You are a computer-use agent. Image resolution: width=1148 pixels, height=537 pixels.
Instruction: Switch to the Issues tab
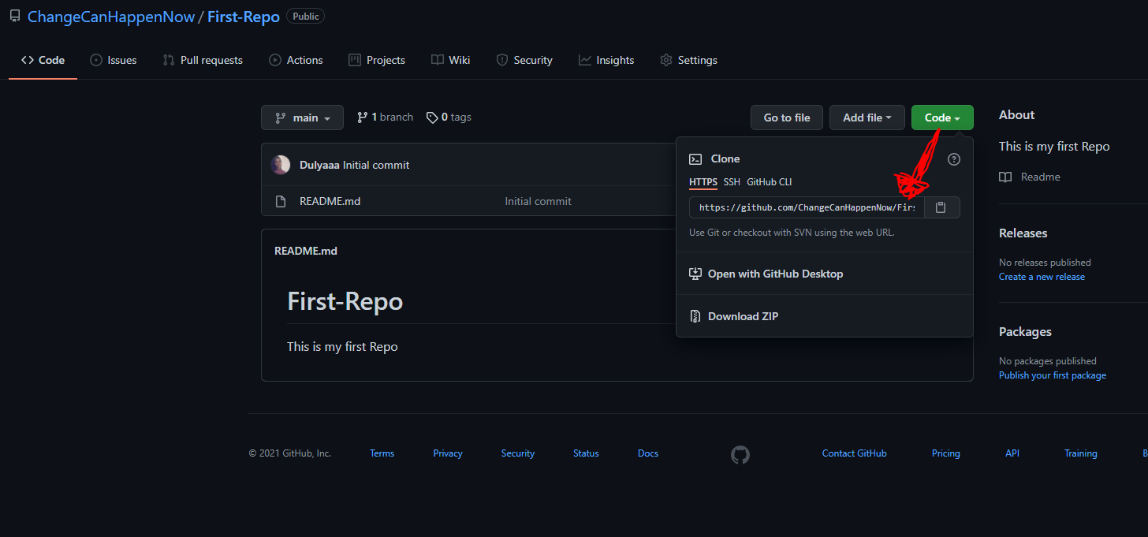point(114,60)
